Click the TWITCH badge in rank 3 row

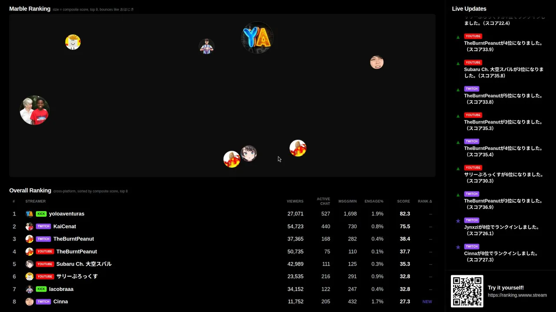pyautogui.click(x=43, y=239)
